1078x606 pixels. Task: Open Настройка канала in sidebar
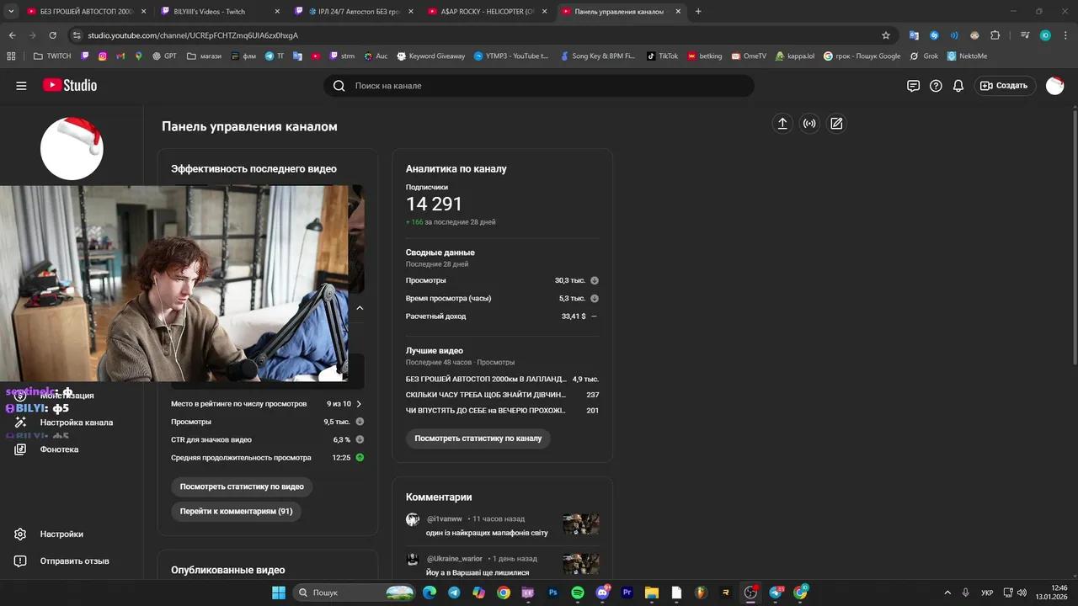[77, 423]
